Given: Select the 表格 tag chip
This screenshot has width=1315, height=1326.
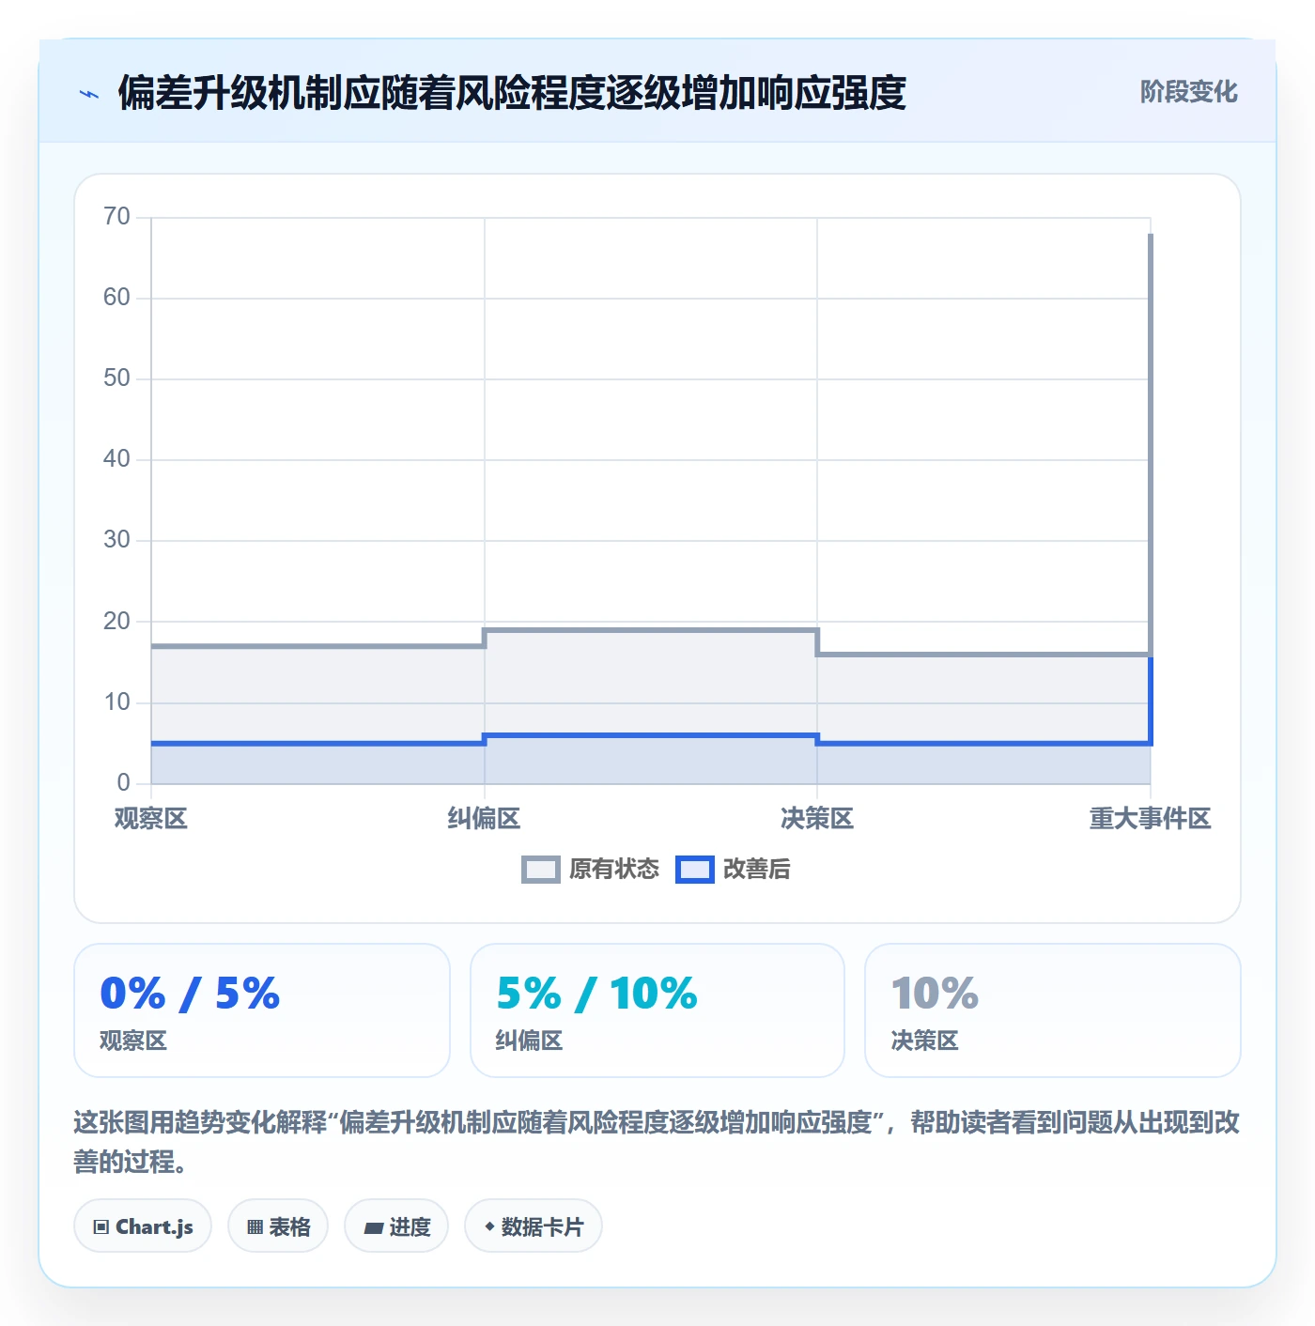Looking at the screenshot, I should click(278, 1226).
